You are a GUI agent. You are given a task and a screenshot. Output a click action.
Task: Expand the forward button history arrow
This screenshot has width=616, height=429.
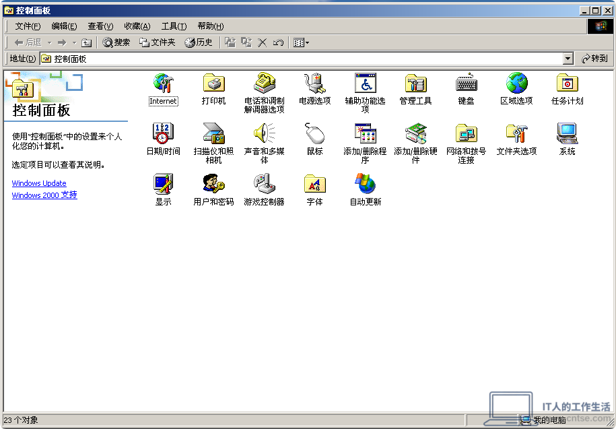74,42
